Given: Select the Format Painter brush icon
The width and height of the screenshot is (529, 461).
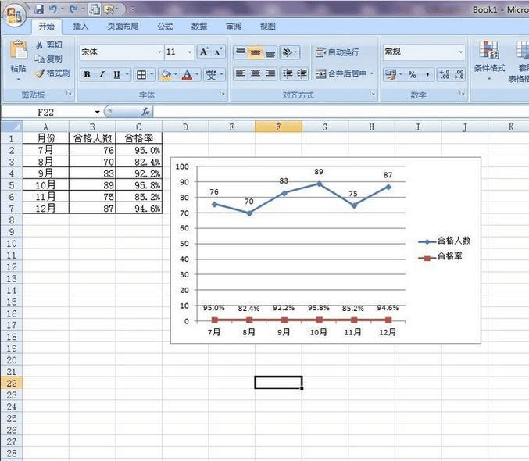Looking at the screenshot, I should point(40,73).
